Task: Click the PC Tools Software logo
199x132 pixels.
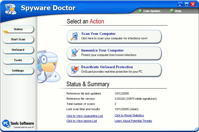Action: 18,124
